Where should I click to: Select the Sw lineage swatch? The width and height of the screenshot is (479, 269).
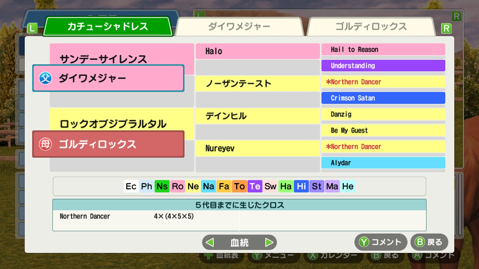click(271, 186)
